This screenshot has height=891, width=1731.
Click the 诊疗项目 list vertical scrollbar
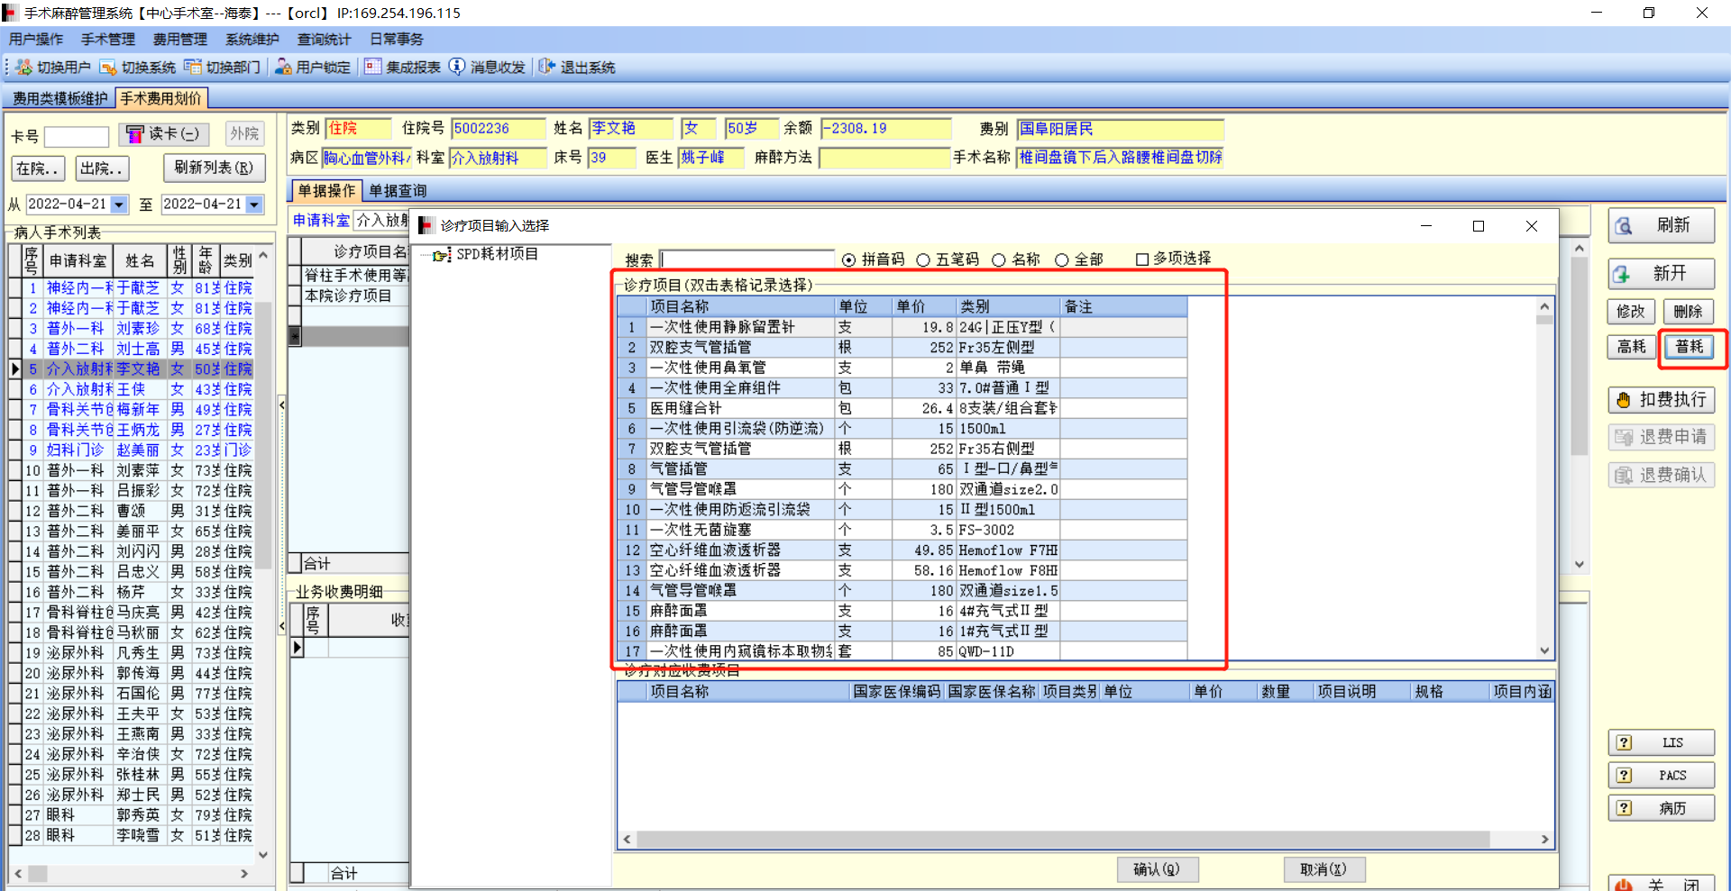pos(1544,479)
